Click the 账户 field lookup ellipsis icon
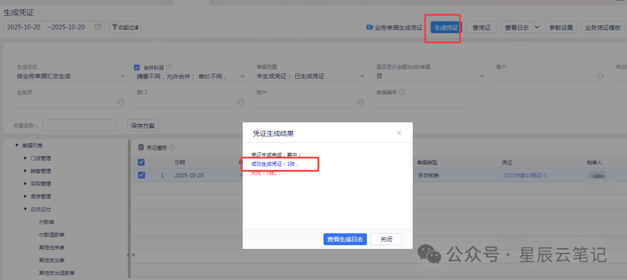The height and width of the screenshot is (280, 627). 361,101
